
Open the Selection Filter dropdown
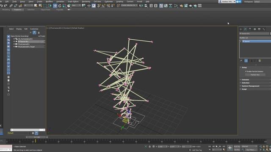(x=28, y=5)
